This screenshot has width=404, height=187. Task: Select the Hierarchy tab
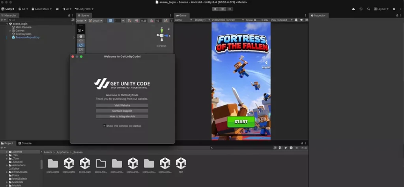9,15
